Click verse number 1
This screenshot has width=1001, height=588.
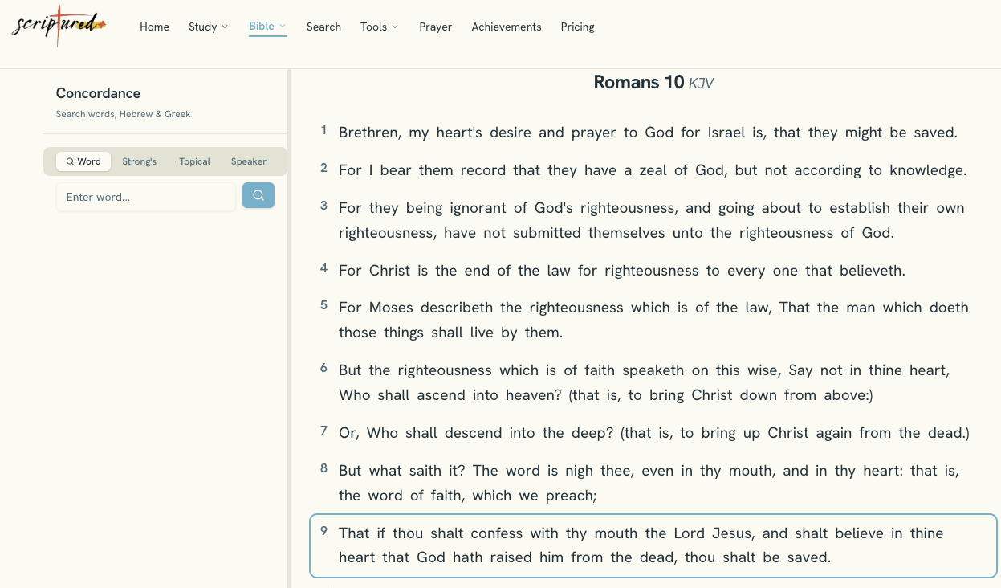tap(324, 130)
